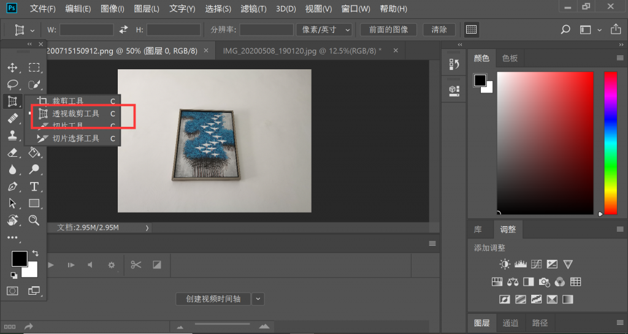Play the timeline

[51, 265]
